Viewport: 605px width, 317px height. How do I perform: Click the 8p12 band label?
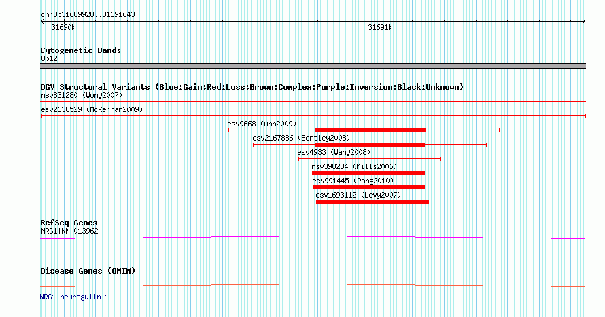pos(49,59)
